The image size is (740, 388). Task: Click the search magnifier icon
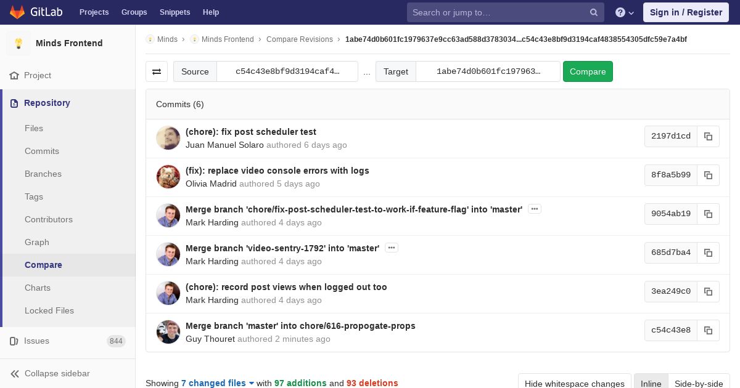pos(593,12)
